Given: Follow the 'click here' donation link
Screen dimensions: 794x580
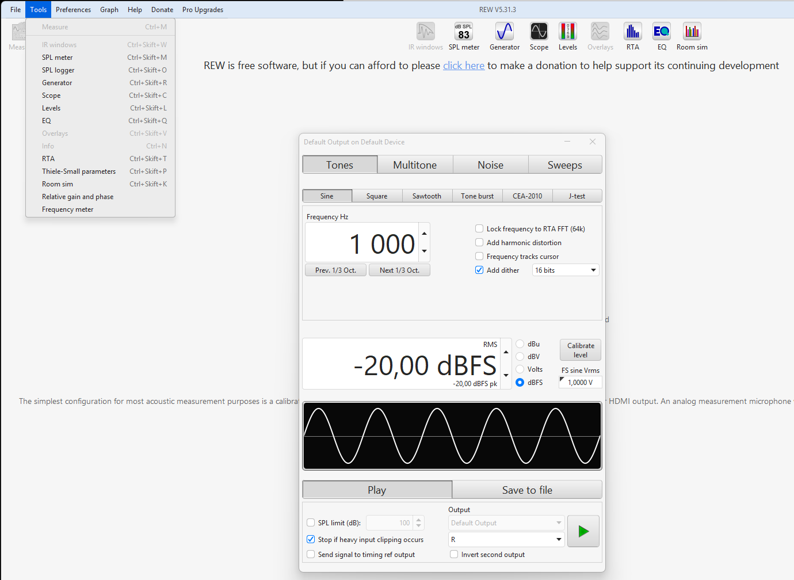Looking at the screenshot, I should pos(463,66).
